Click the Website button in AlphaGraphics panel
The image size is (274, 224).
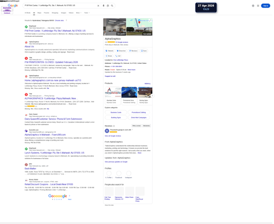(x=110, y=51)
